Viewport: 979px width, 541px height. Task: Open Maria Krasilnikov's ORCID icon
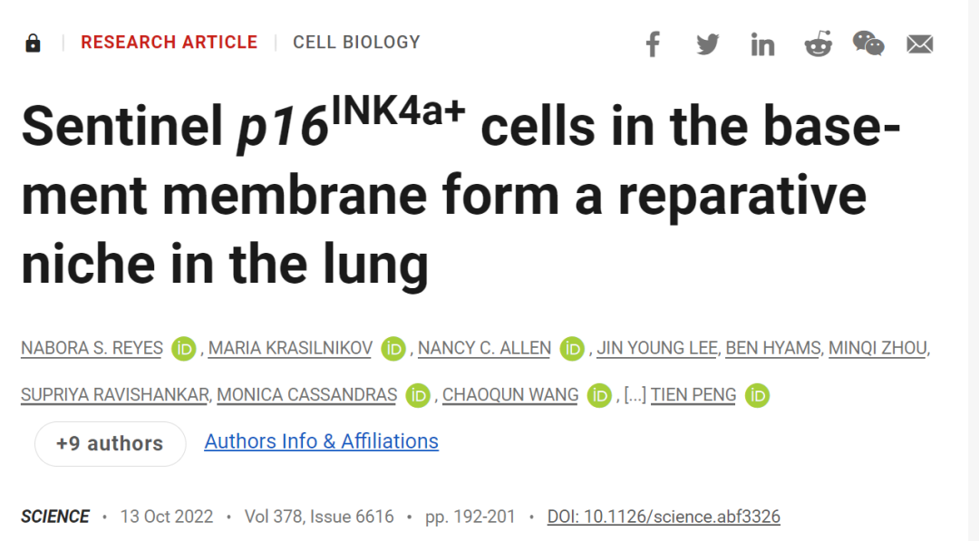pos(393,348)
